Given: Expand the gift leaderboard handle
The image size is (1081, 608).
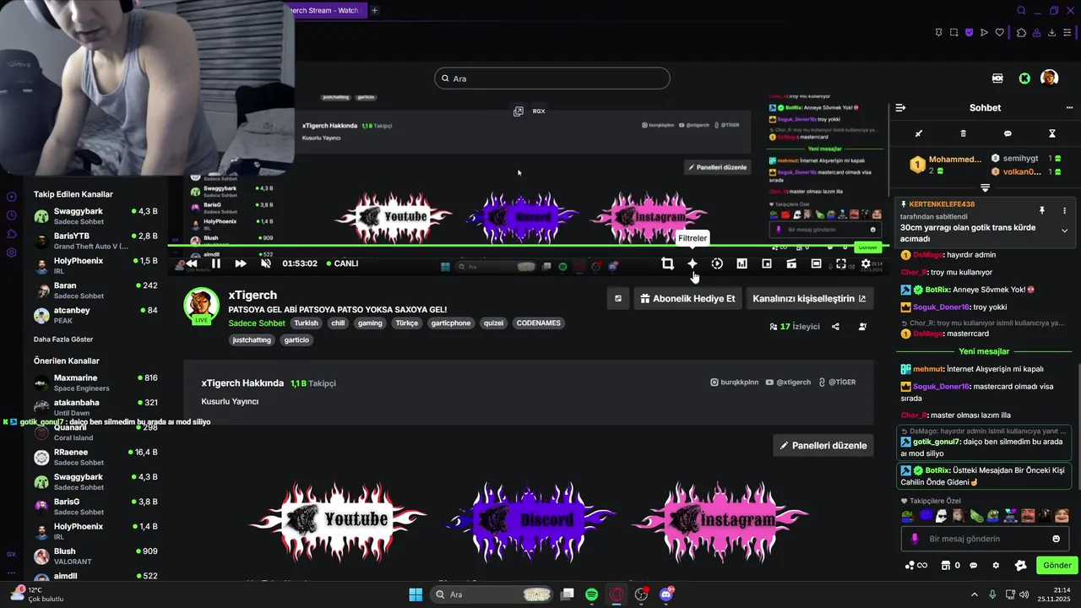Looking at the screenshot, I should (985, 187).
